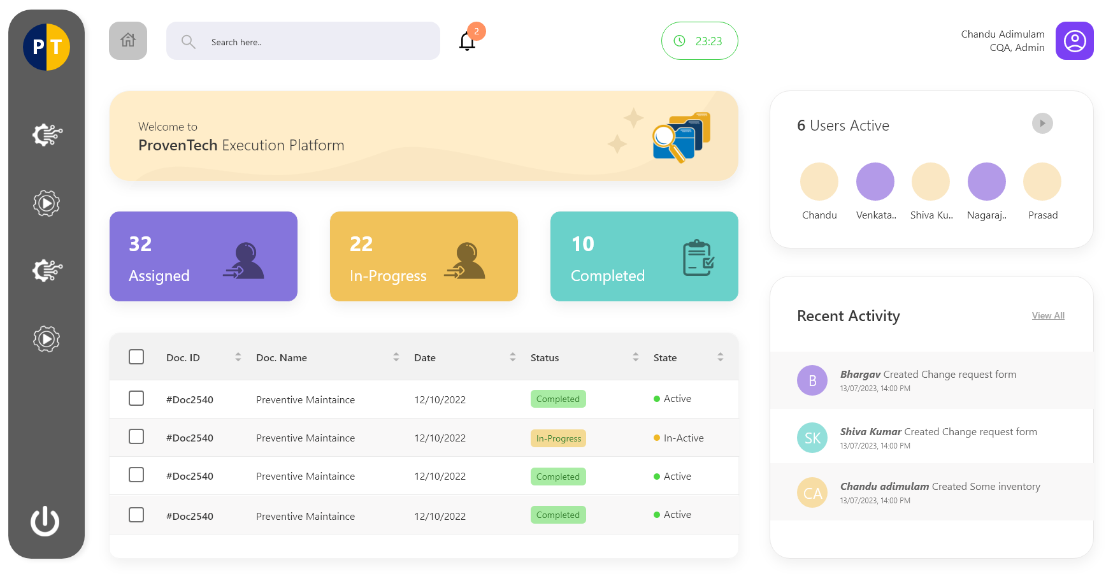The width and height of the screenshot is (1120, 574).
Task: Click the logout power icon
Action: click(x=45, y=521)
